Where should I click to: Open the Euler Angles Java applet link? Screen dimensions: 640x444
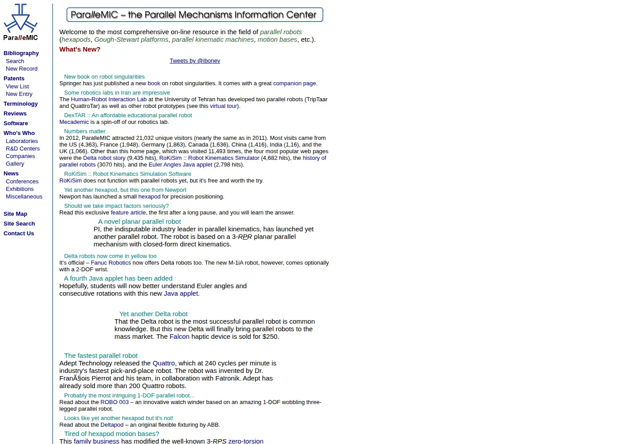[180, 165]
